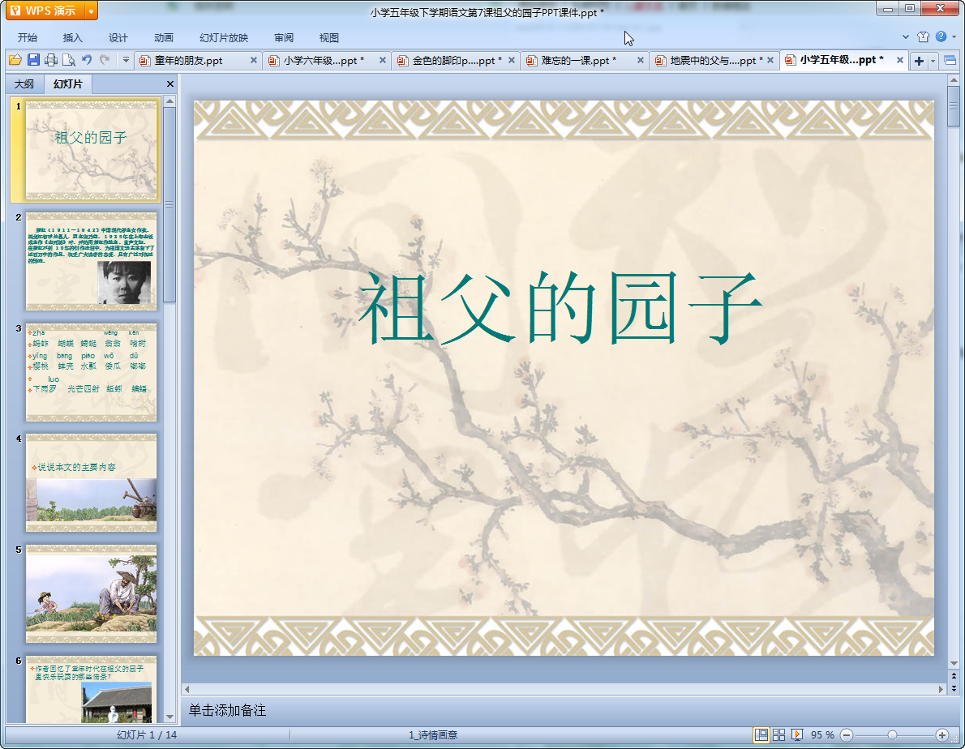Switch to the 金色的脚印p....ppt document tab
Viewport: 965px width, 749px height.
coord(457,60)
